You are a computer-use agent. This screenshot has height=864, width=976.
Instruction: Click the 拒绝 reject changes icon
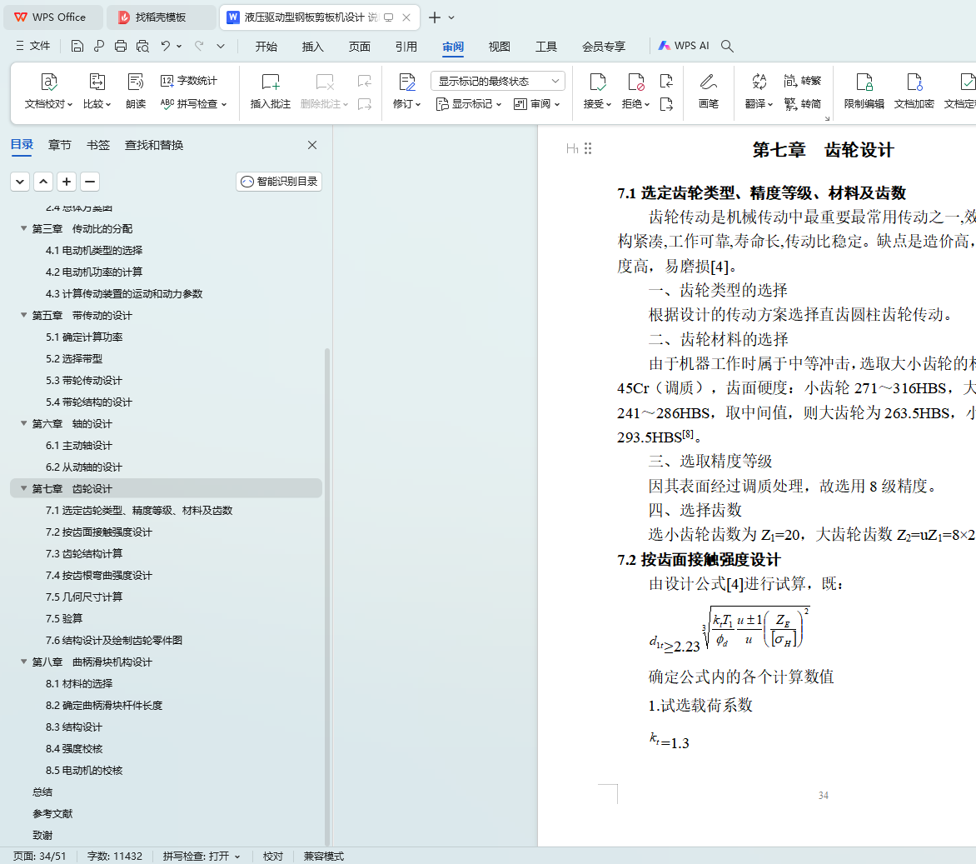click(x=635, y=82)
